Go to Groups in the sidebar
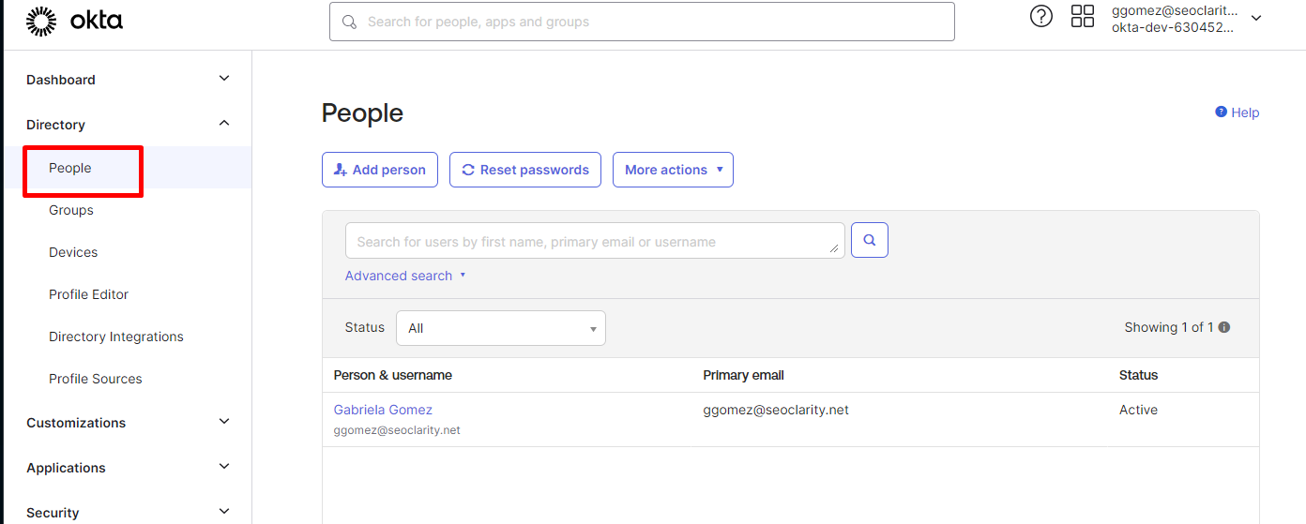Screen dimensions: 1306x524 (x=71, y=210)
